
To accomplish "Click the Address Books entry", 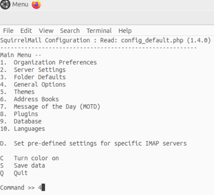I will (29, 99).
